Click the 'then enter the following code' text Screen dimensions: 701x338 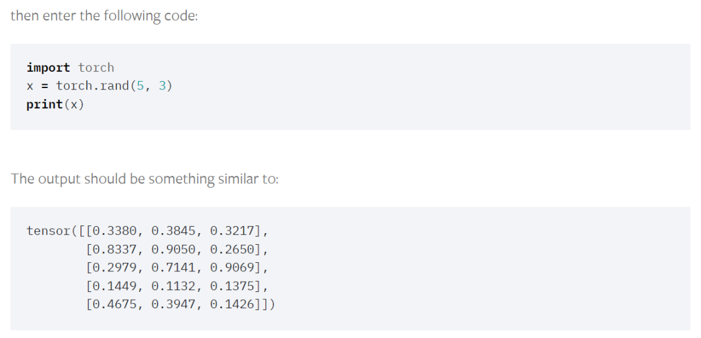[104, 16]
